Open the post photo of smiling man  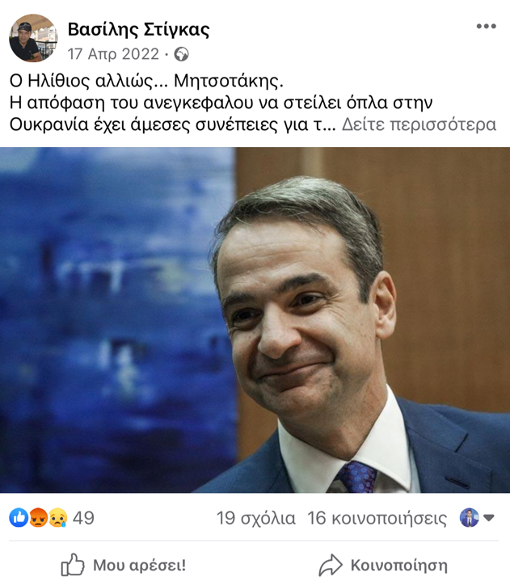pos(255,320)
